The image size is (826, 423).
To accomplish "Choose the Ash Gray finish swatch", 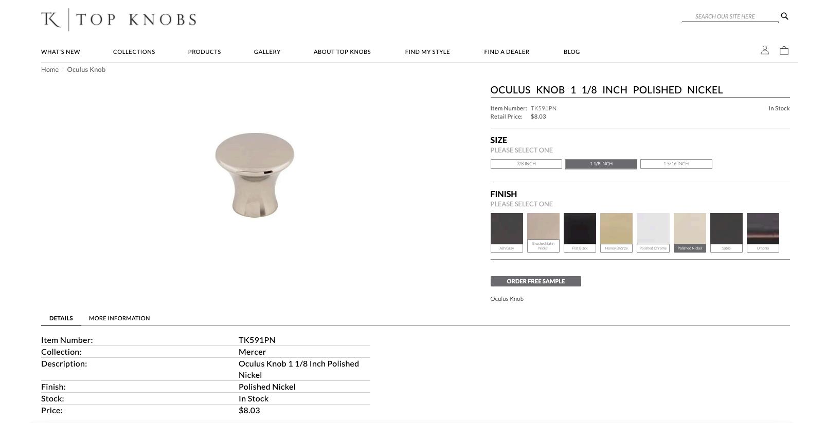I will (x=507, y=233).
